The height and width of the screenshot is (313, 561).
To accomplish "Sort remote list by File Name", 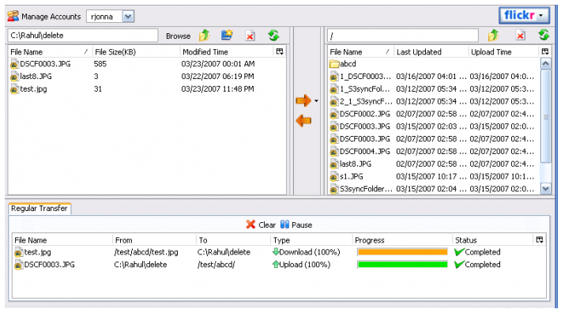I will pyautogui.click(x=360, y=52).
